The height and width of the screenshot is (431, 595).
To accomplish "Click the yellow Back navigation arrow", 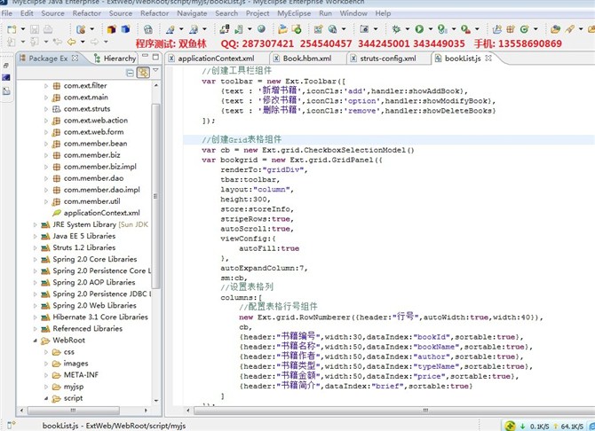I will point(71,42).
